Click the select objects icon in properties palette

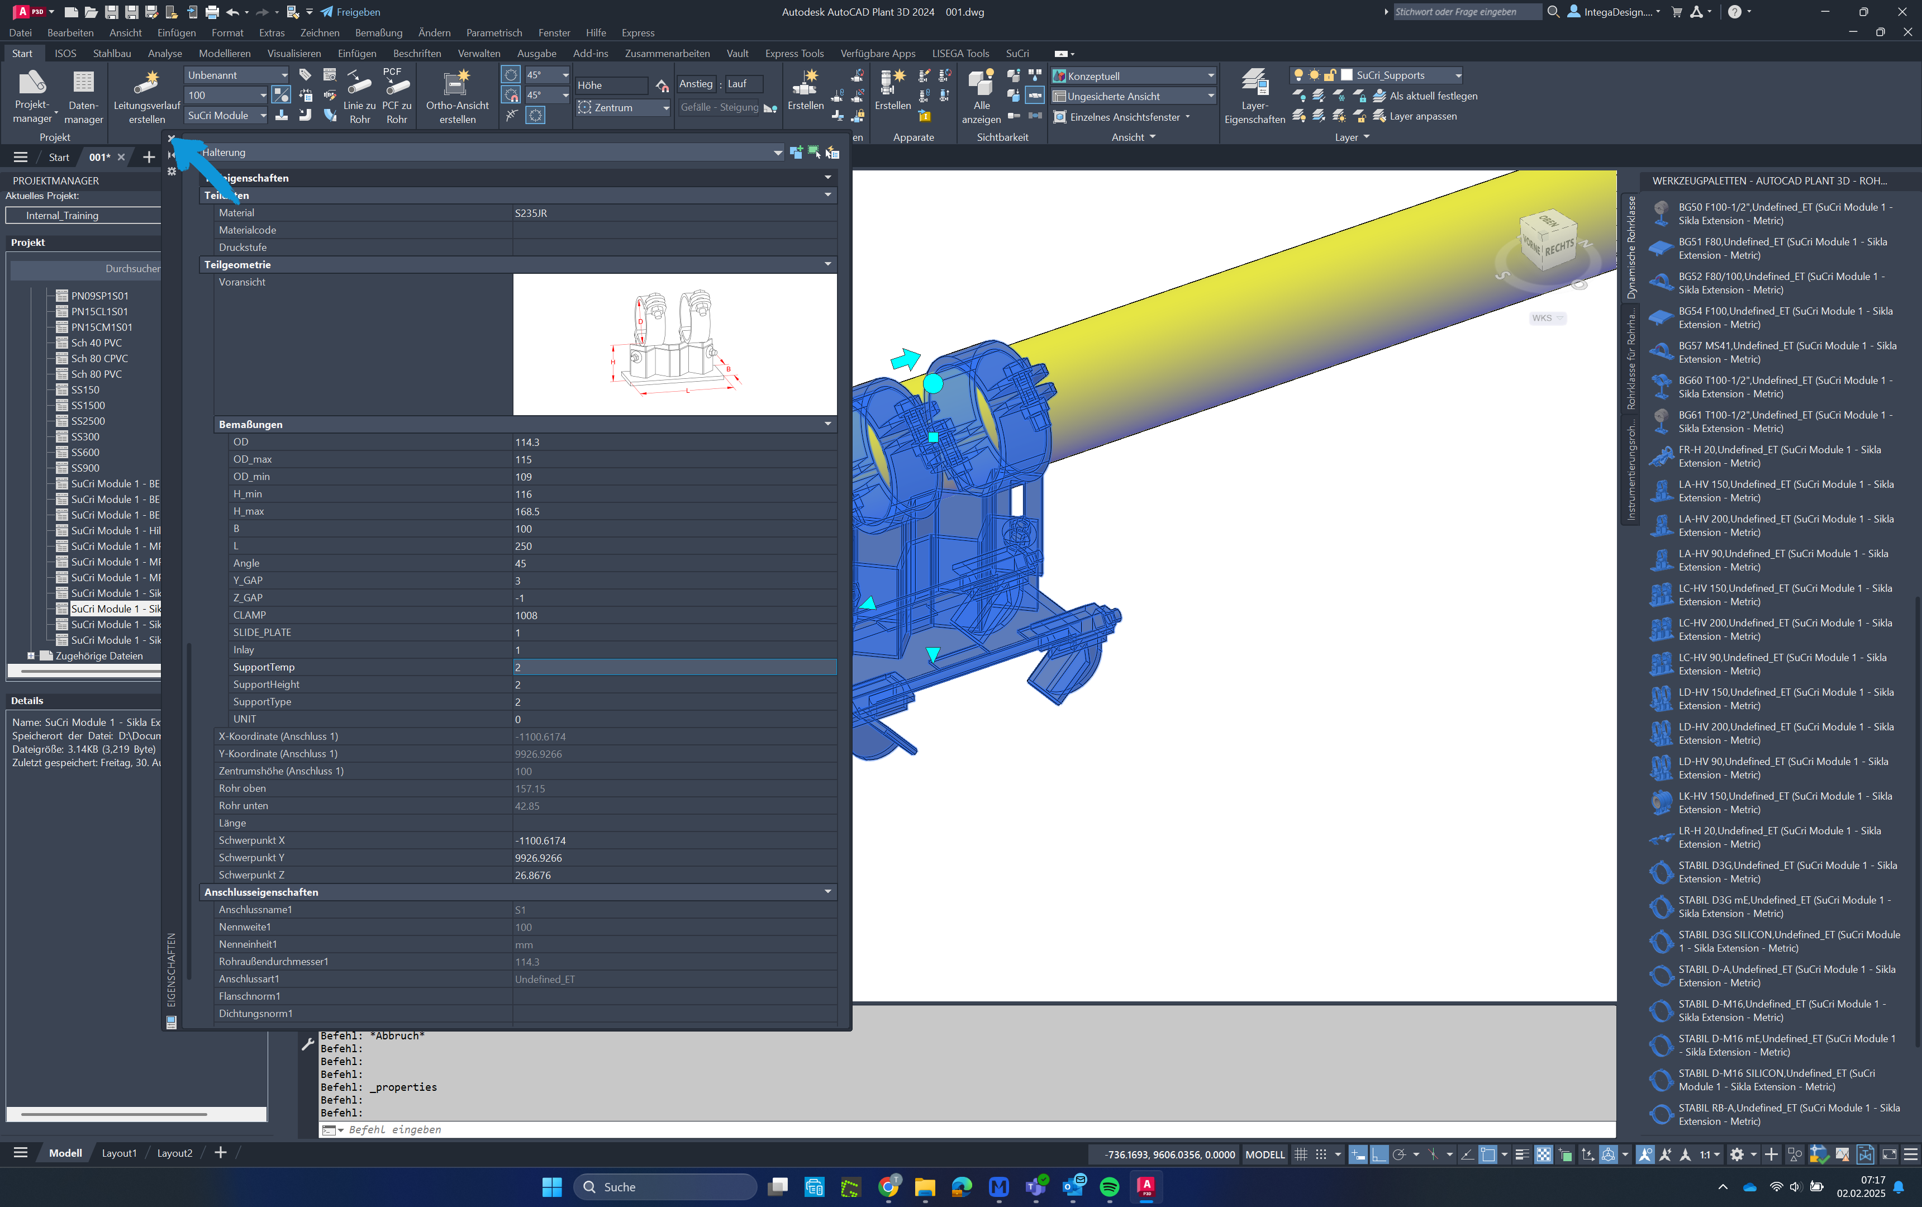[x=814, y=153]
